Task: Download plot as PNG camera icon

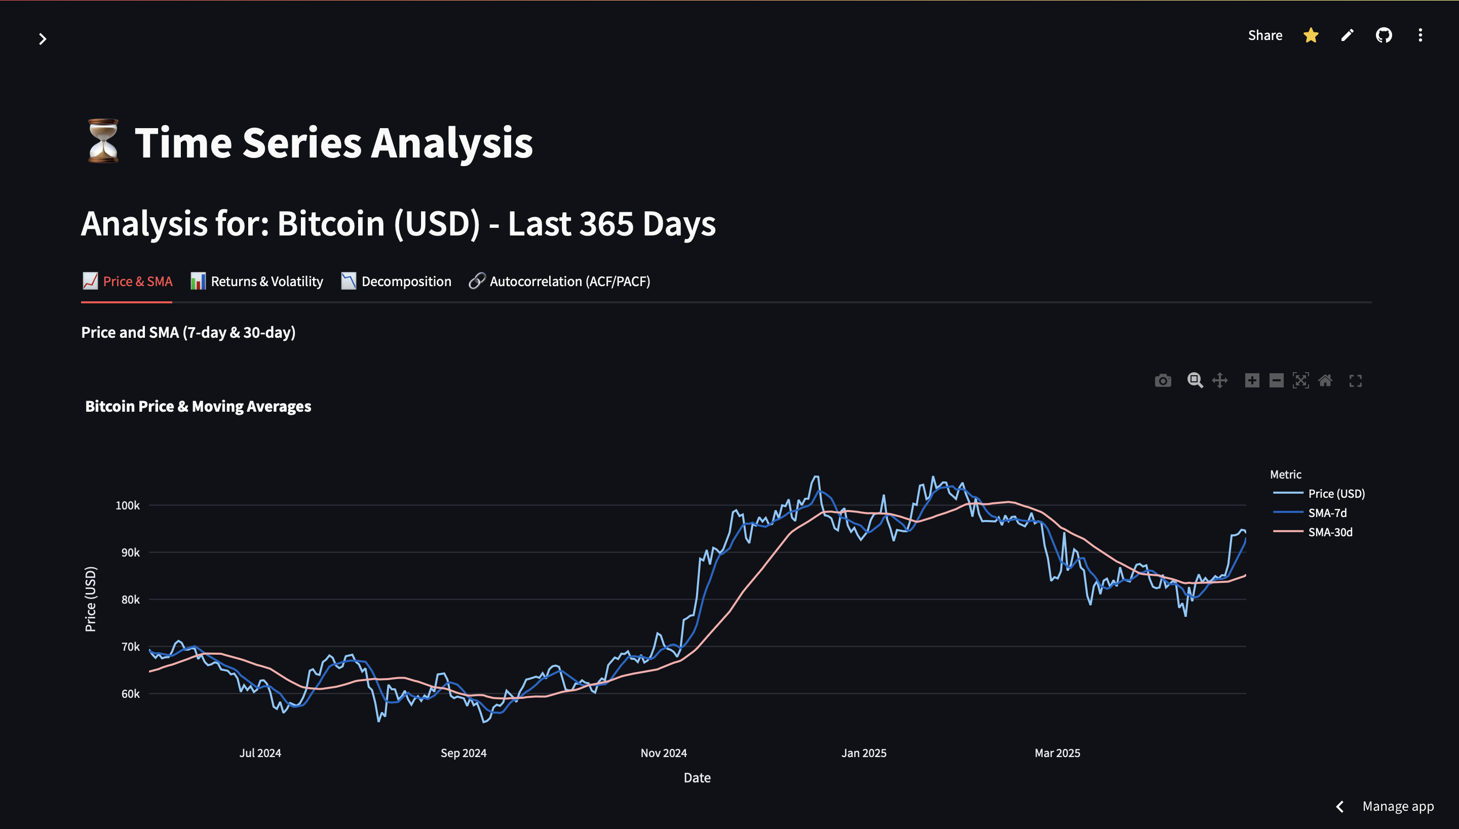Action: (1162, 380)
